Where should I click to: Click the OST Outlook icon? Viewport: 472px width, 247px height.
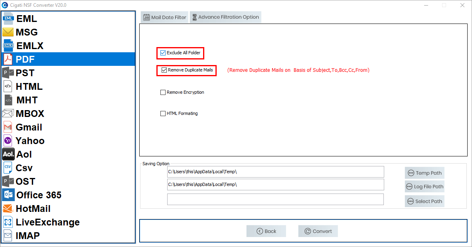pos(8,181)
